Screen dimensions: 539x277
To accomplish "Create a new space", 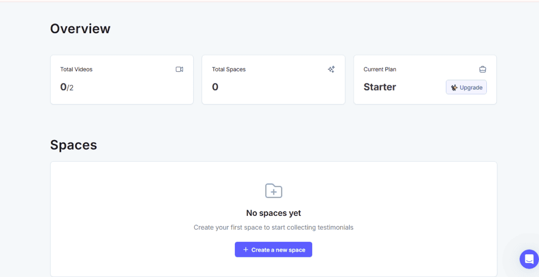I will pos(274,250).
